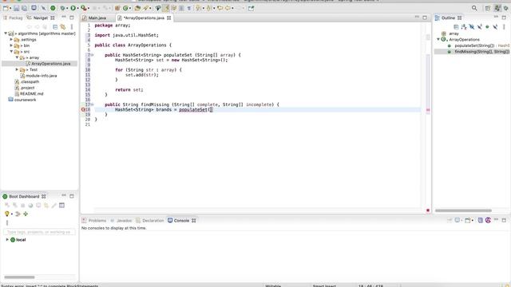The width and height of the screenshot is (511, 287).
Task: Close the ArrayOperations.java editor tab
Action: (168, 18)
